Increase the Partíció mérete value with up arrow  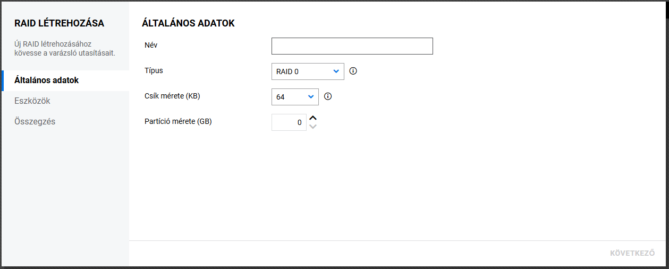tap(313, 118)
